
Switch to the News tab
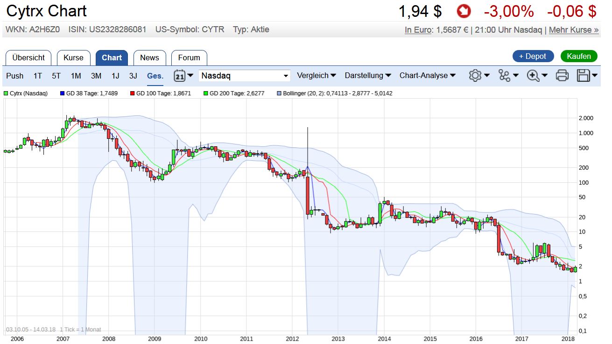(x=149, y=57)
